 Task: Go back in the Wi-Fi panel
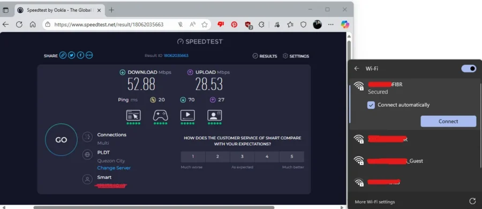(357, 69)
